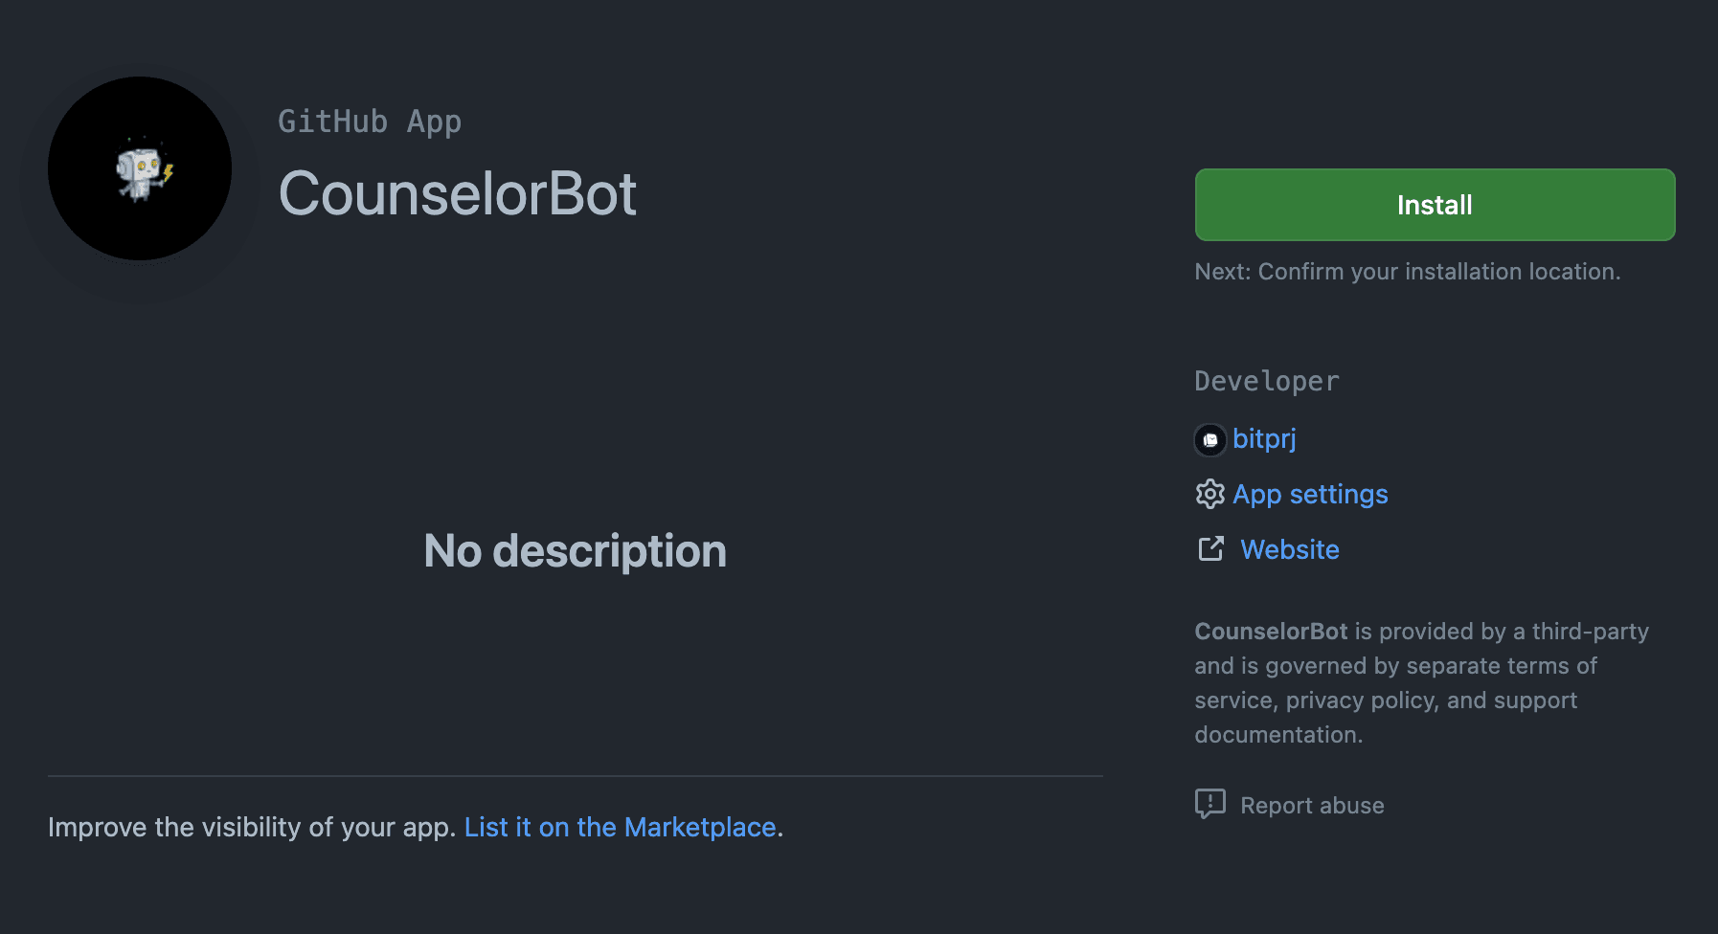The height and width of the screenshot is (934, 1718).
Task: Click the CounselorBot app title heading
Action: 457,194
